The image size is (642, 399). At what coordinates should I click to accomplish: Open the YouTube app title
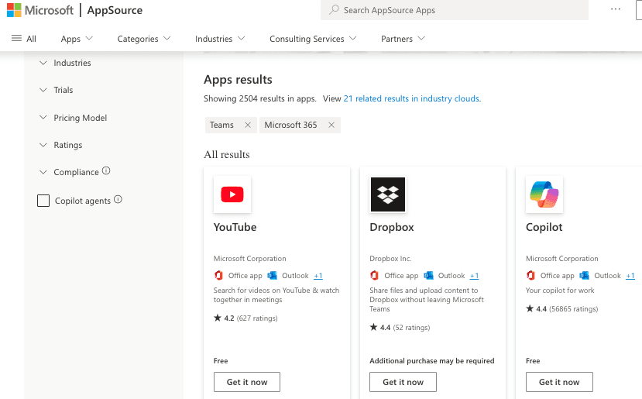pos(235,227)
